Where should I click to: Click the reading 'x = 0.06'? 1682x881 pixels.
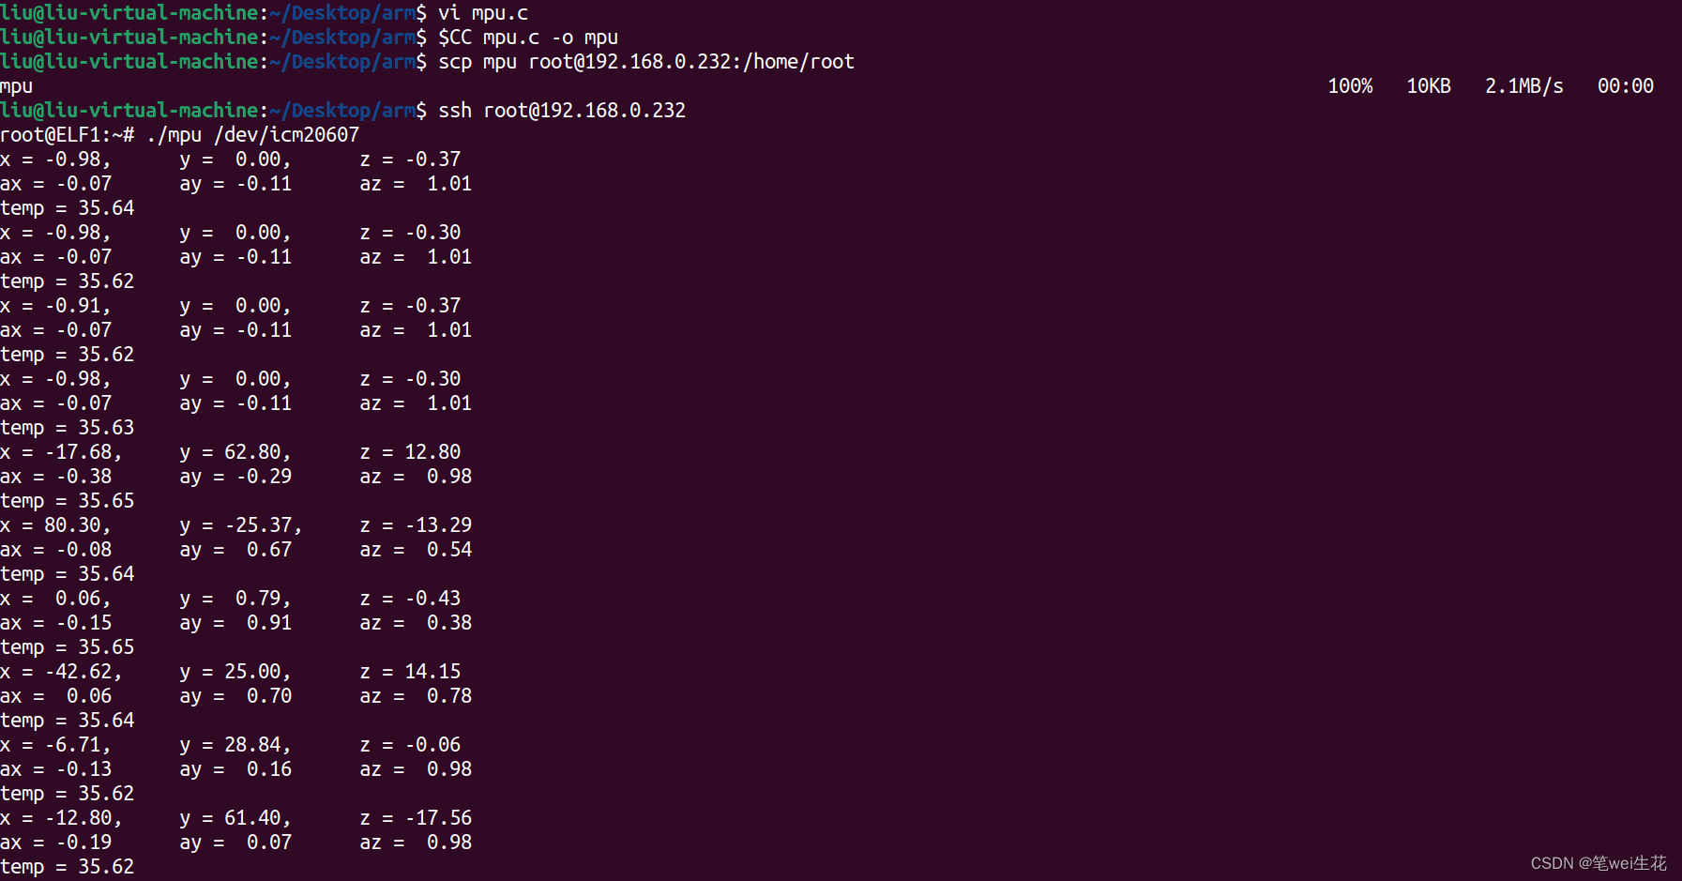pyautogui.click(x=53, y=599)
